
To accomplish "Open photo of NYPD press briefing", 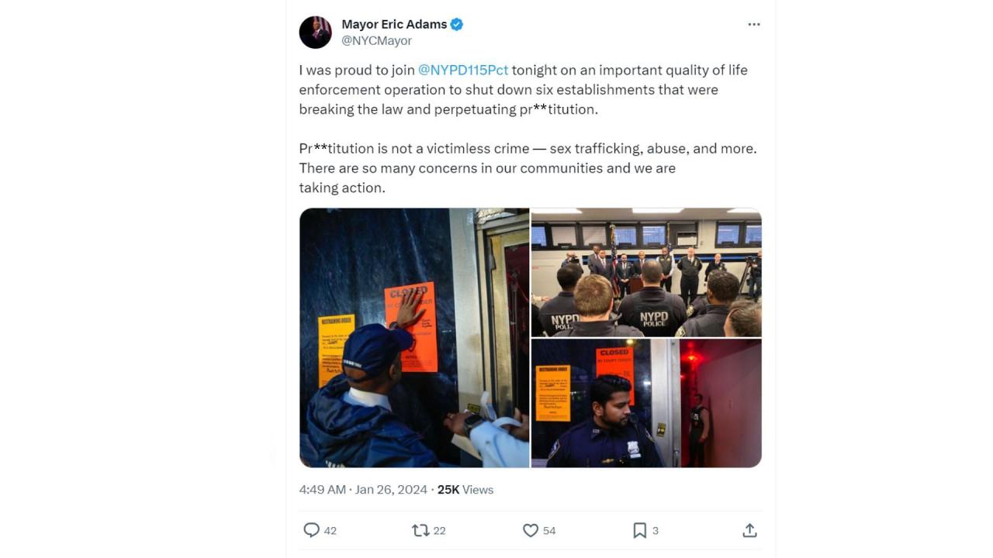I will (x=646, y=272).
